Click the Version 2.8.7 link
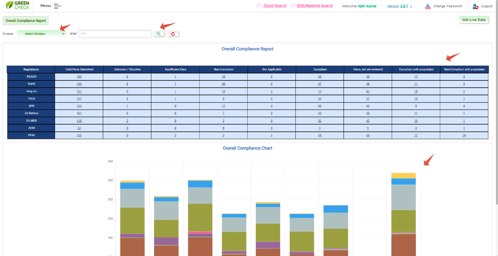 click(x=397, y=6)
